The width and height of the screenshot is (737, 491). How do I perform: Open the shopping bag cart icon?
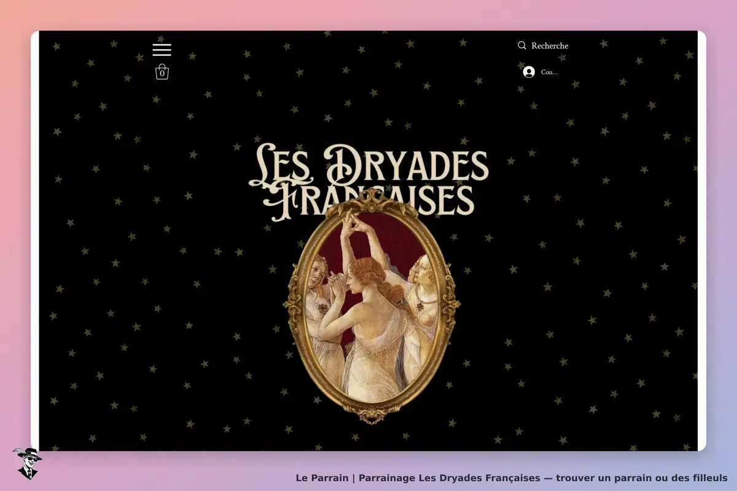[x=162, y=72]
